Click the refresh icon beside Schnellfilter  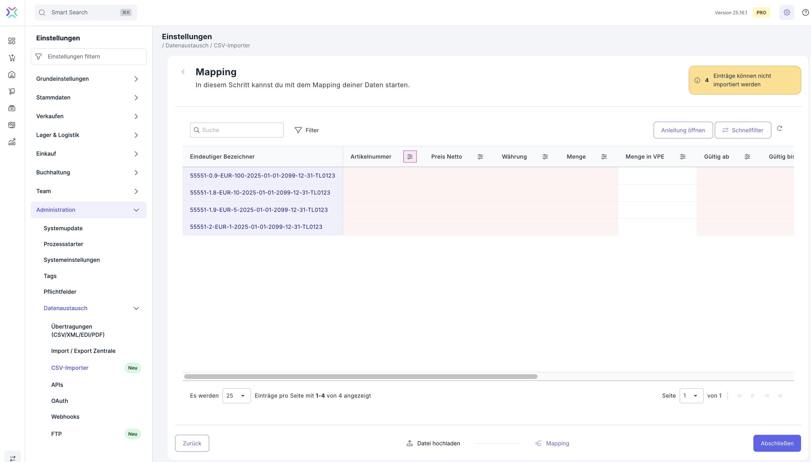coord(779,128)
